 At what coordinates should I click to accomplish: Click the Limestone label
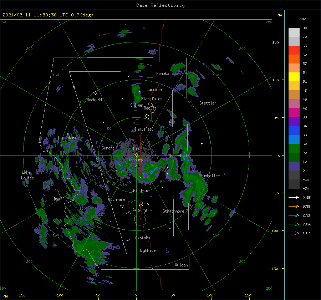point(67,138)
